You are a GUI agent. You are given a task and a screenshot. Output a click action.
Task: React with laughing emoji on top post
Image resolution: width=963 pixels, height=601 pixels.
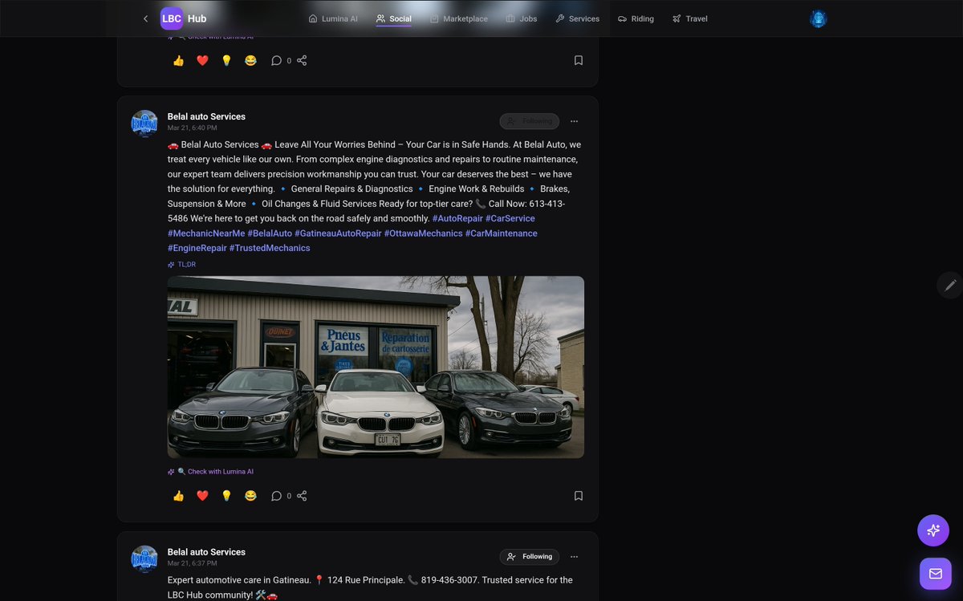[x=250, y=60]
